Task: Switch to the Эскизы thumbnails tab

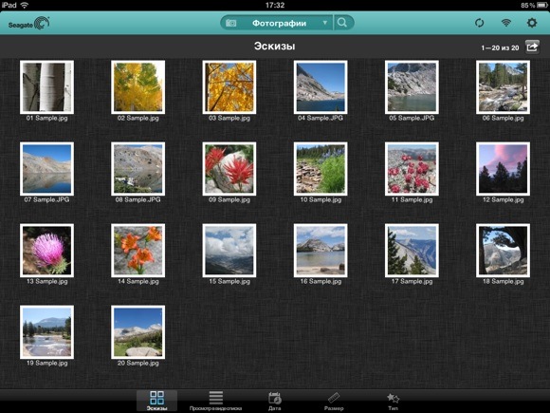Action: pyautogui.click(x=156, y=401)
